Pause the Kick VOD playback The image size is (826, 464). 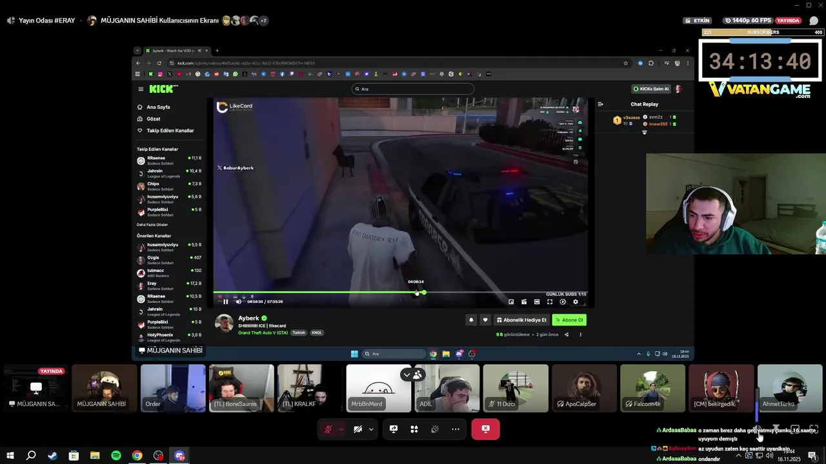click(x=225, y=302)
